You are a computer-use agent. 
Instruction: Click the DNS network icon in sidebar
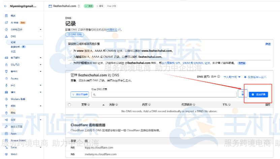click(x=6, y=36)
